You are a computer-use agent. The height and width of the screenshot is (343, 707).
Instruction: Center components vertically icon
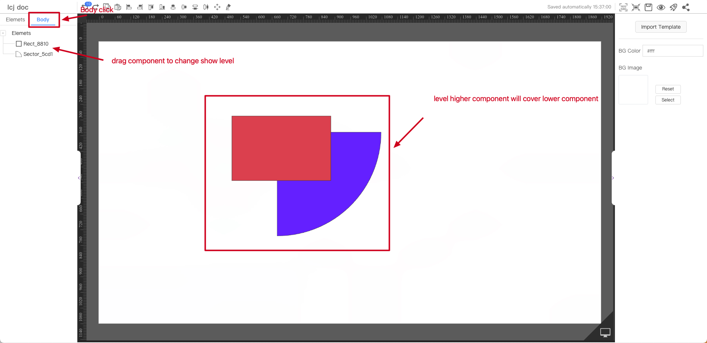tap(184, 7)
